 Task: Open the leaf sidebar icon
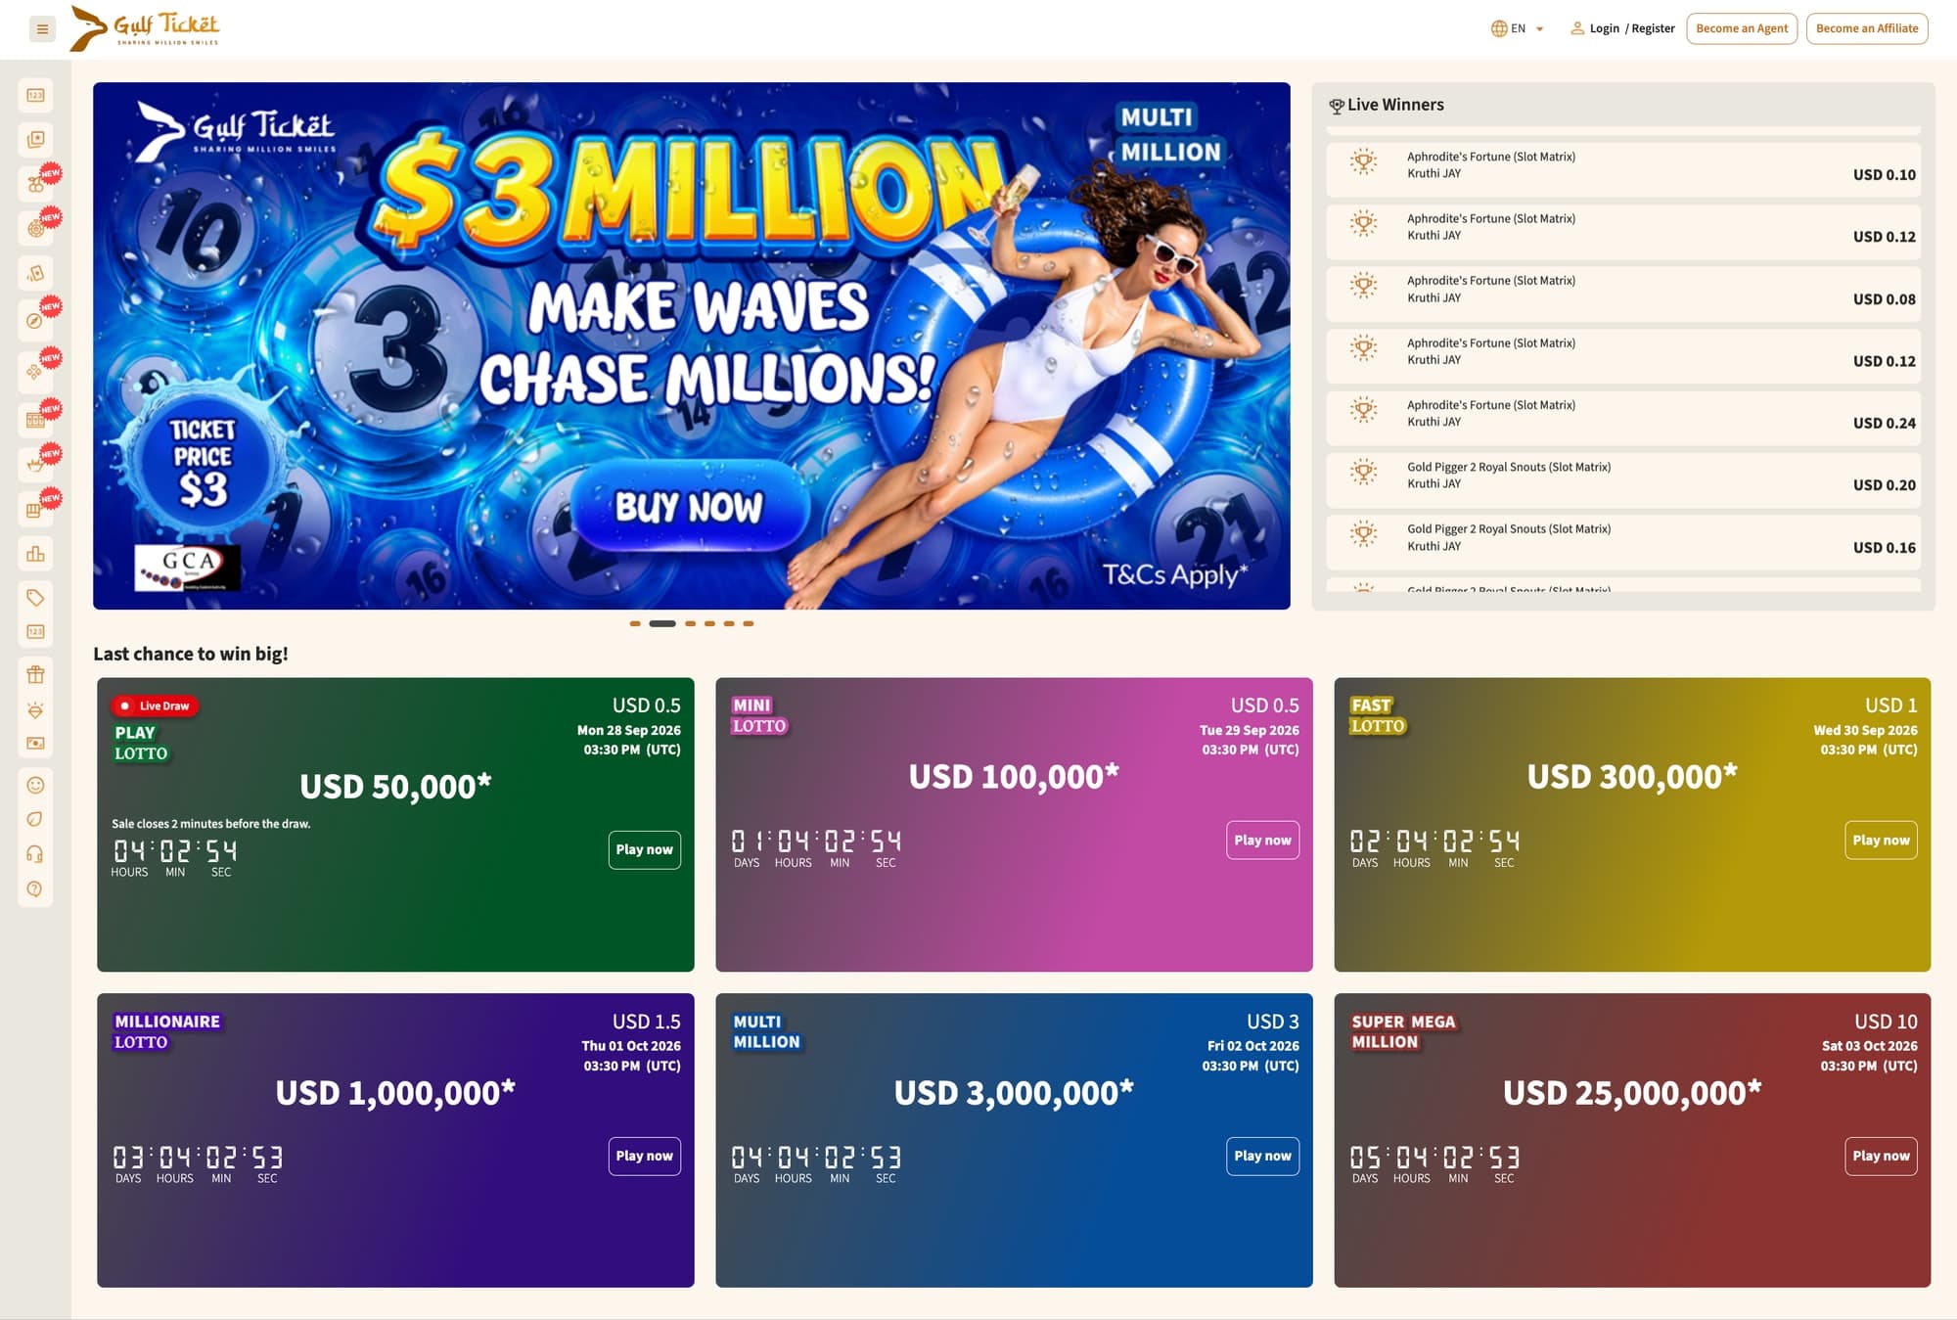coord(35,819)
